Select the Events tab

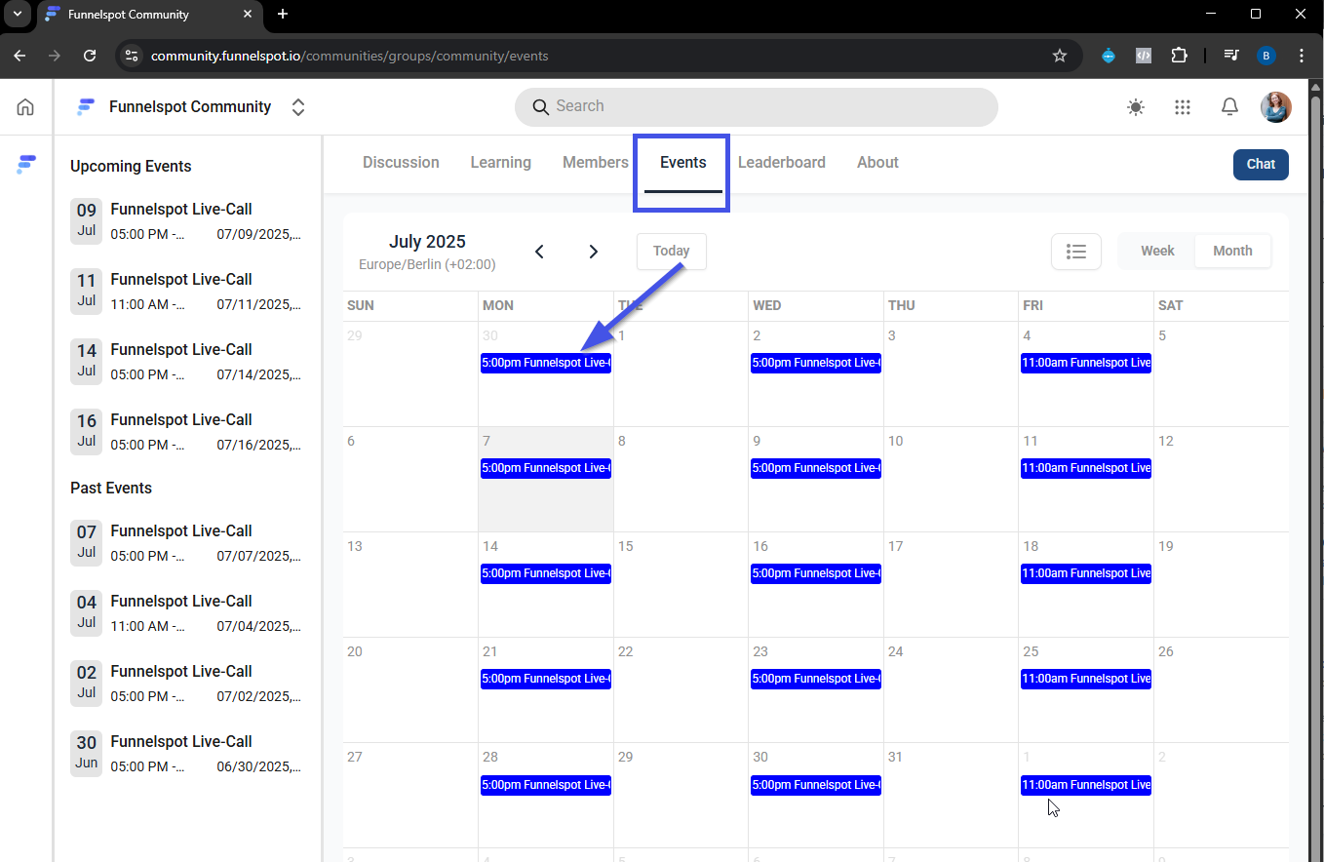(682, 163)
